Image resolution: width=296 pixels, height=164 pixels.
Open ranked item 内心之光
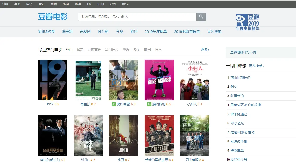coord(237,123)
